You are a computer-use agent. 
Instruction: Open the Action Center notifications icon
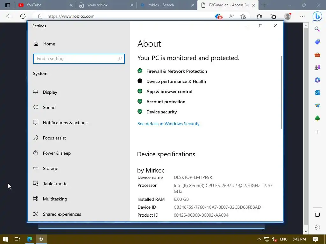[315, 239]
